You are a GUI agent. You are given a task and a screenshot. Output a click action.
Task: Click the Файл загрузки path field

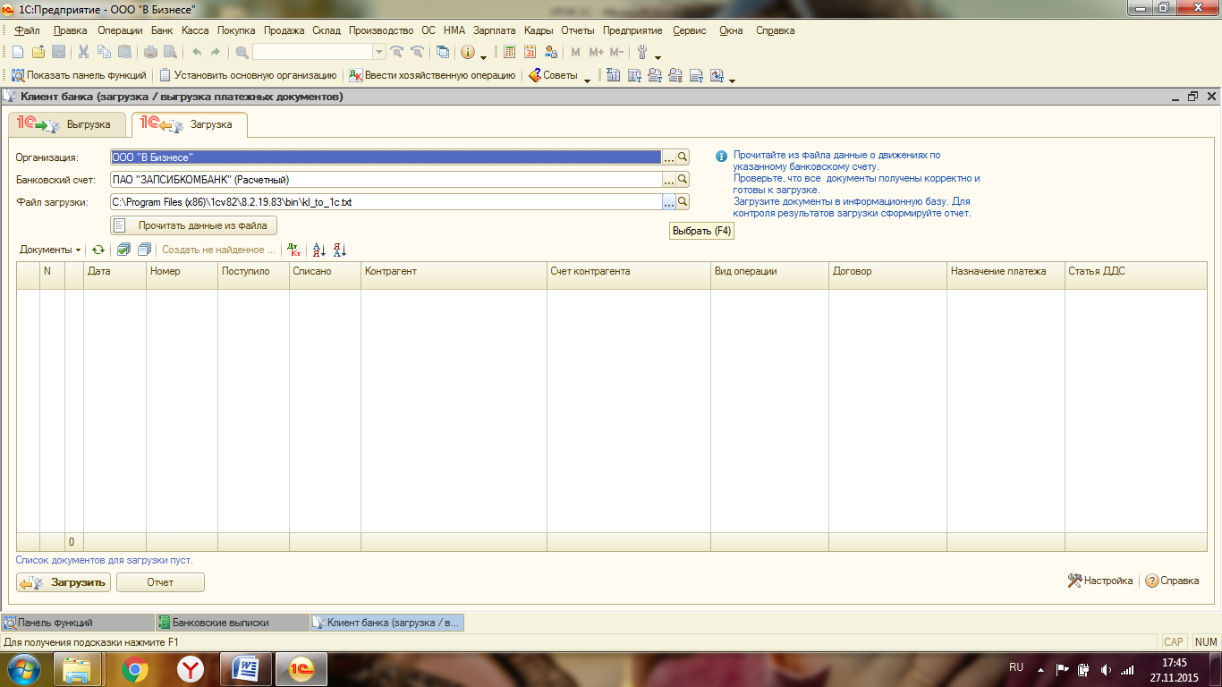[x=386, y=202]
